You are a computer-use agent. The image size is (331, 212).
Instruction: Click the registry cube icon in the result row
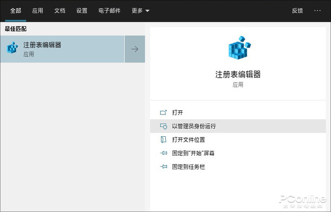click(12, 47)
